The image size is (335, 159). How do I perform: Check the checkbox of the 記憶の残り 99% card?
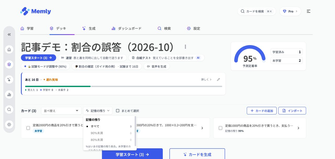point(220,128)
